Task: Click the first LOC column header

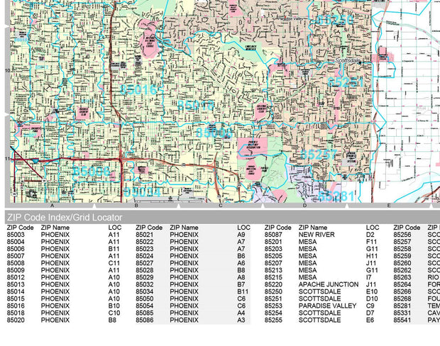Action: (115, 228)
